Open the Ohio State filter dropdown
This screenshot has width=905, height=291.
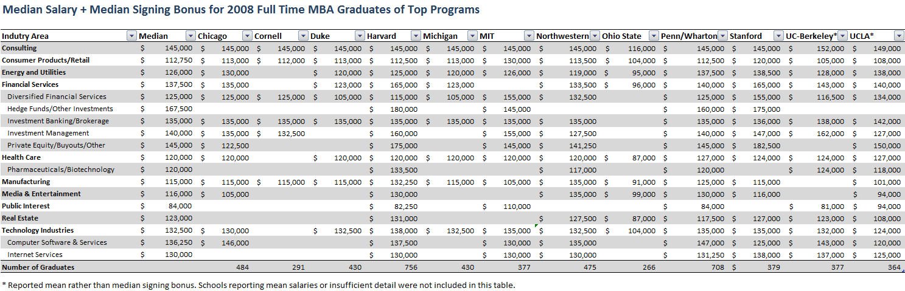pos(654,36)
